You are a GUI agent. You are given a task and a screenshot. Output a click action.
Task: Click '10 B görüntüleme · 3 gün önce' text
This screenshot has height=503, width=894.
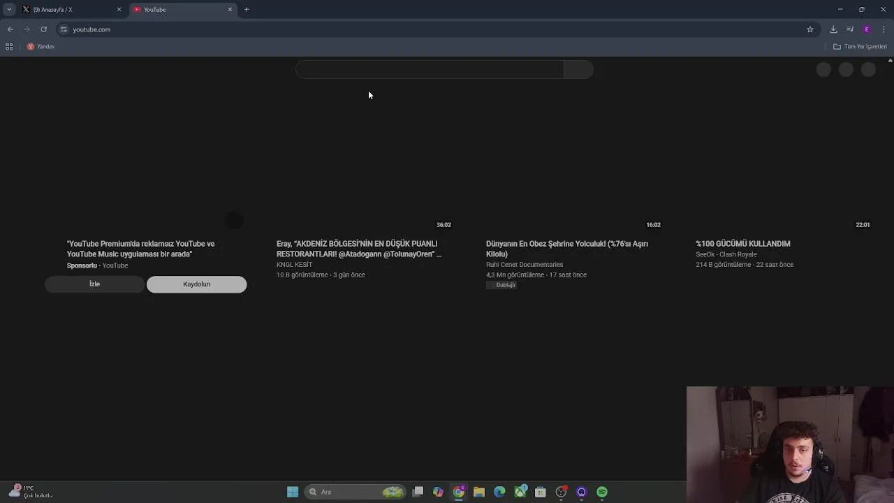tap(321, 275)
